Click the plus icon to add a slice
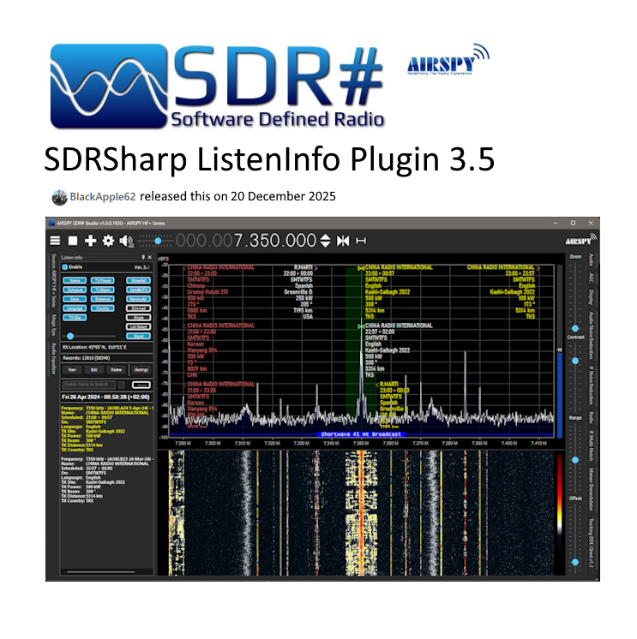The image size is (637, 639). tap(90, 241)
